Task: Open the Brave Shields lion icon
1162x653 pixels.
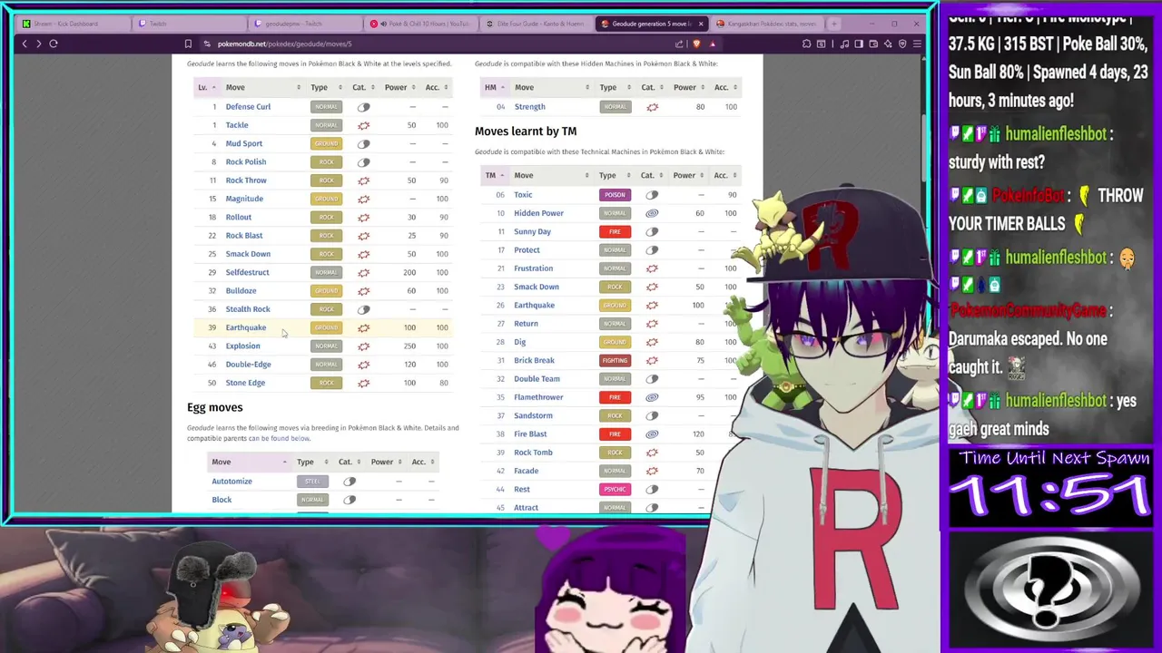Action: [696, 44]
